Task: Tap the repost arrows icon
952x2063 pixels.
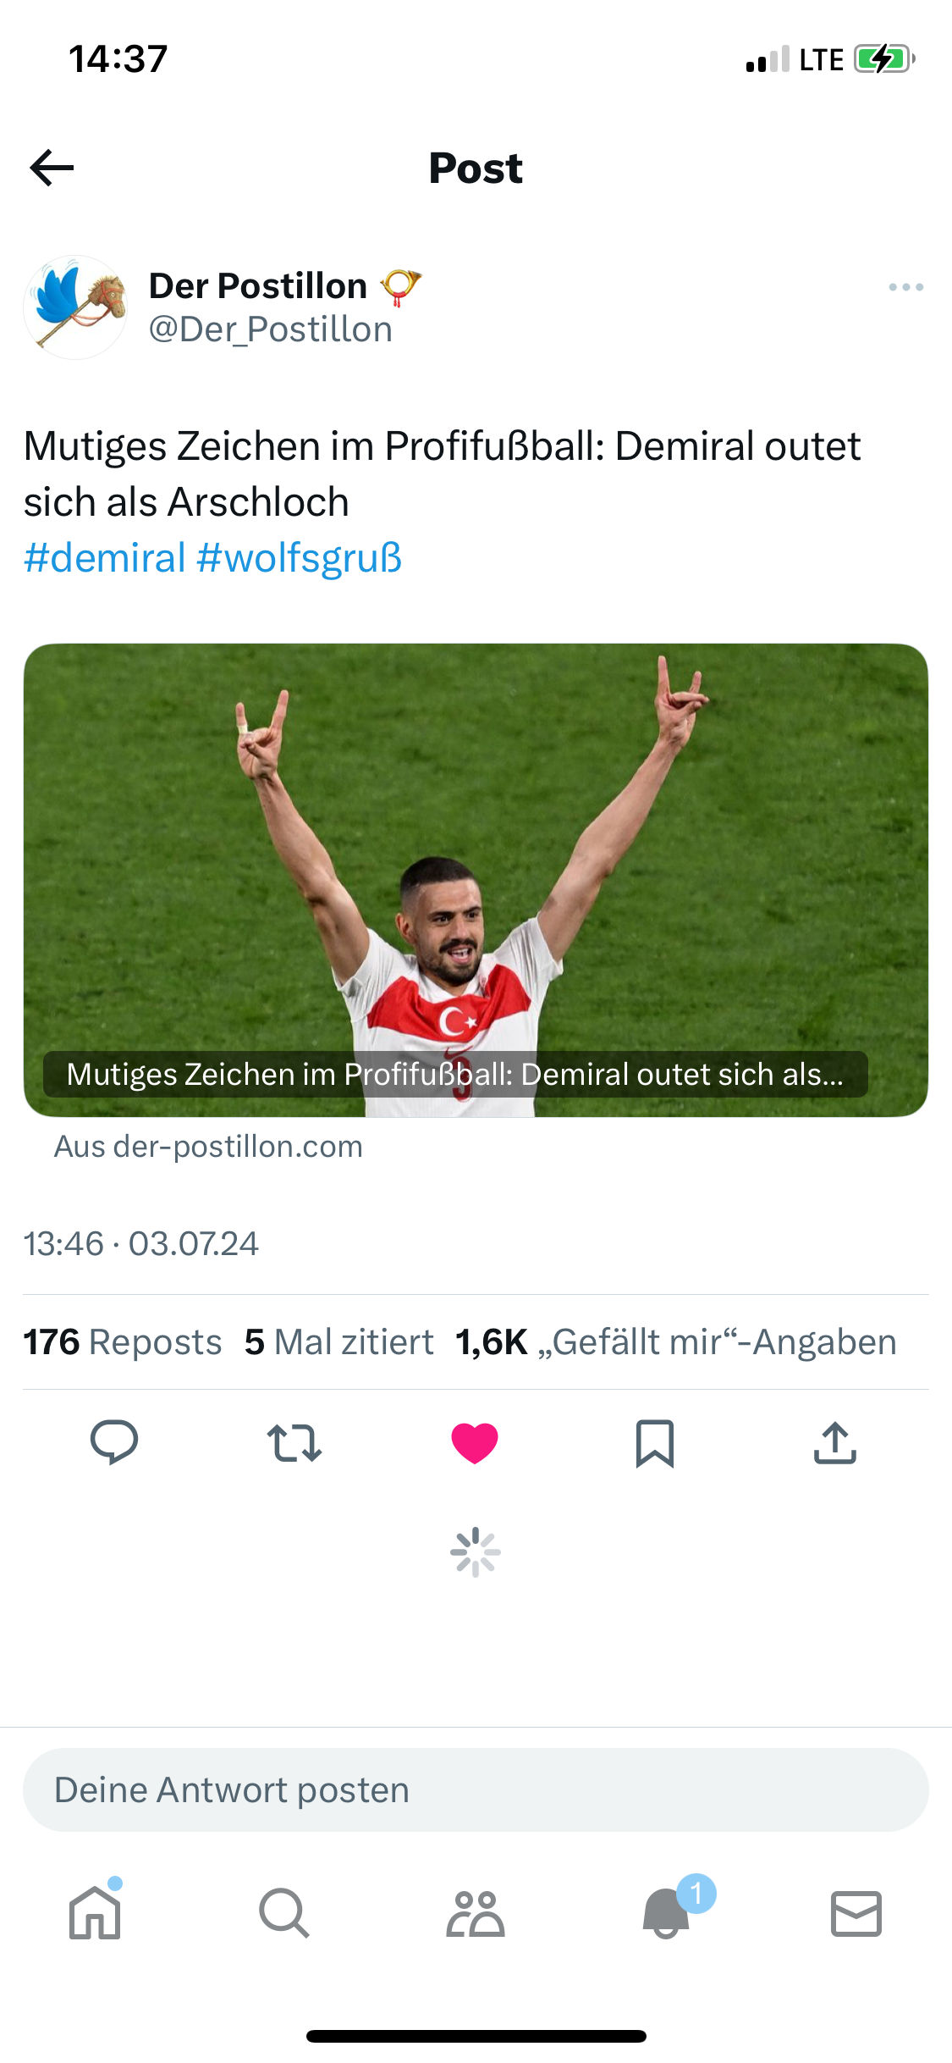Action: point(294,1443)
